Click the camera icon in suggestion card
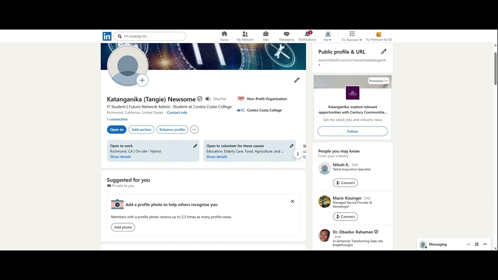The height and width of the screenshot is (280, 498). 117,204
